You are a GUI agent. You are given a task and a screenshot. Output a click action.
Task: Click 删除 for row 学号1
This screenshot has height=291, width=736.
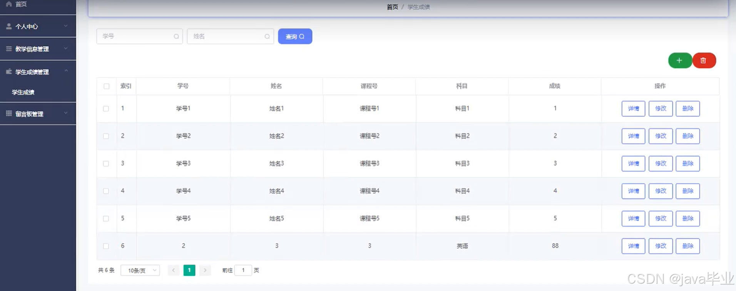click(688, 109)
